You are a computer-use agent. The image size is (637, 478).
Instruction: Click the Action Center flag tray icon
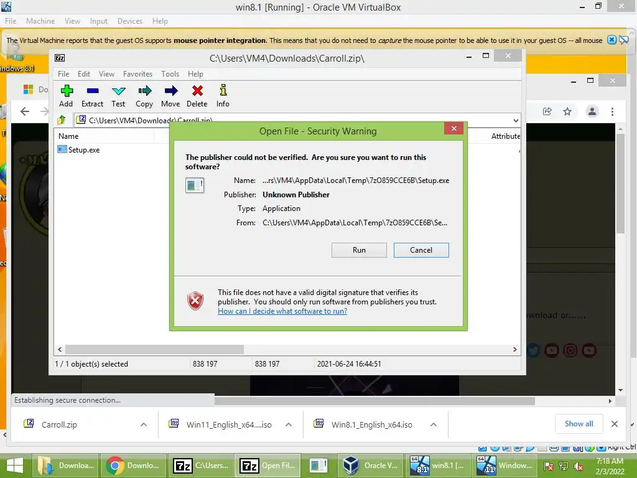pos(549,466)
